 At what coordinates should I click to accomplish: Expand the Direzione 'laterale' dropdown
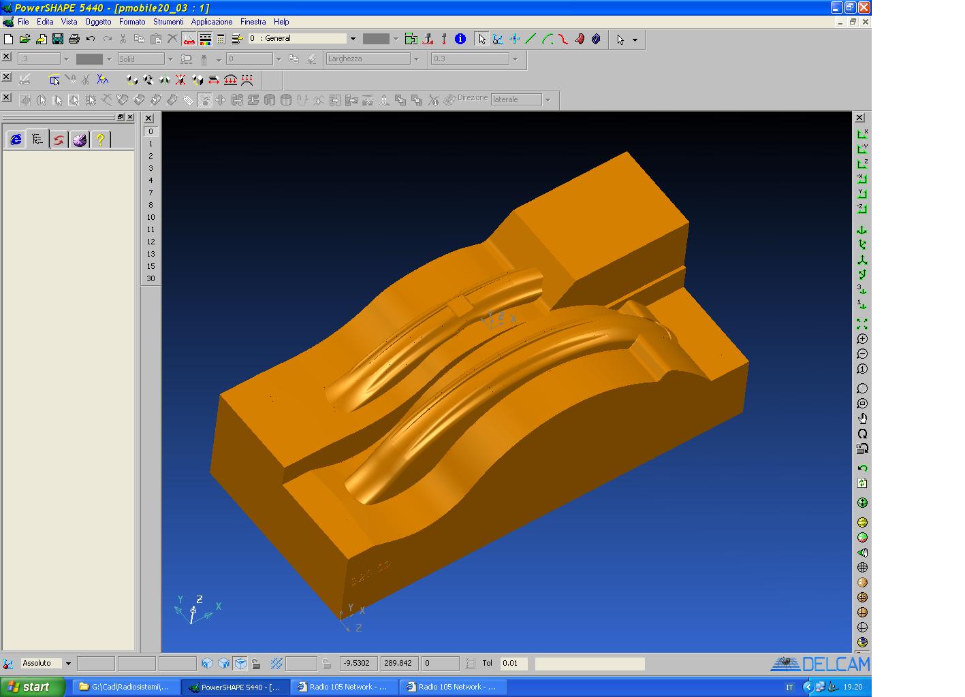(548, 100)
